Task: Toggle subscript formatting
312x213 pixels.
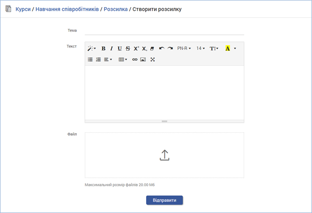Action: coord(144,48)
